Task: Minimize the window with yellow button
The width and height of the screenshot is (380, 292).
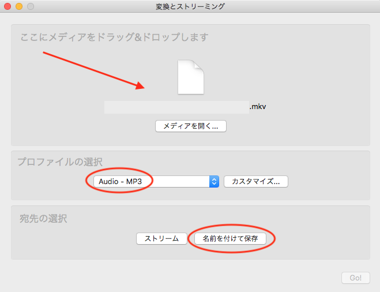Action: [x=19, y=6]
